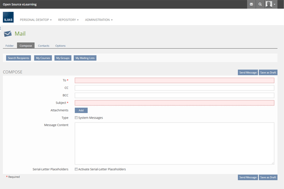Click in the To recipient field
The height and width of the screenshot is (189, 284).
(174, 80)
